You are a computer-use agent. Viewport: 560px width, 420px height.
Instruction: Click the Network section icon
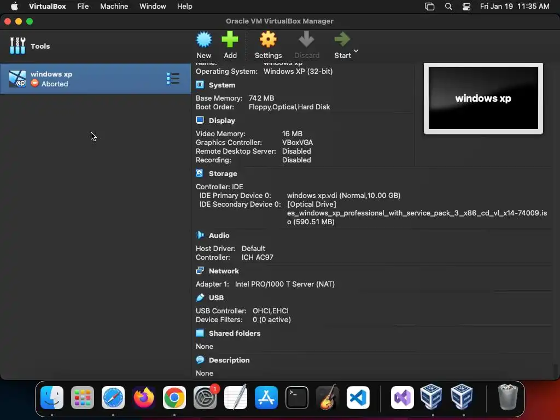click(x=200, y=271)
